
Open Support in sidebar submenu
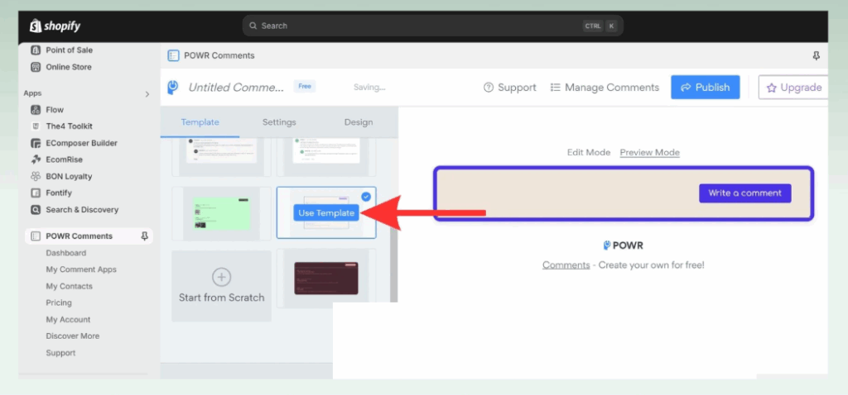coord(60,353)
